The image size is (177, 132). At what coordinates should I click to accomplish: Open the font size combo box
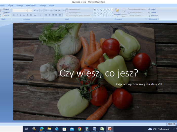pyautogui.click(x=30, y=11)
